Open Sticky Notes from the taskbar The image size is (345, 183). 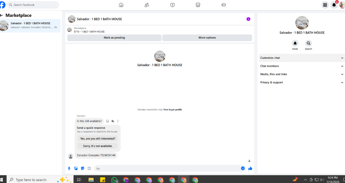point(103,180)
